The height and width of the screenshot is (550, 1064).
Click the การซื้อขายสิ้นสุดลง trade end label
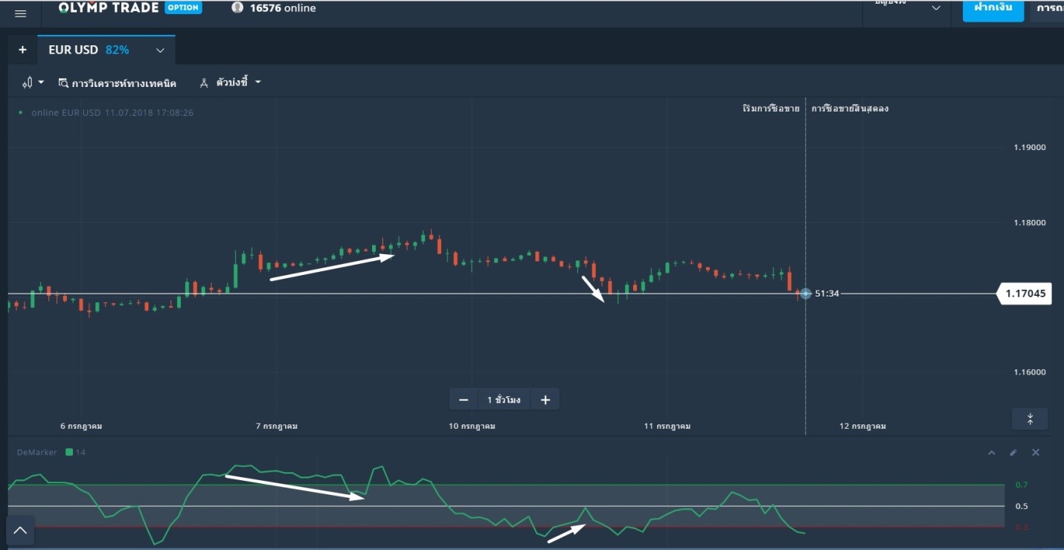pyautogui.click(x=850, y=109)
